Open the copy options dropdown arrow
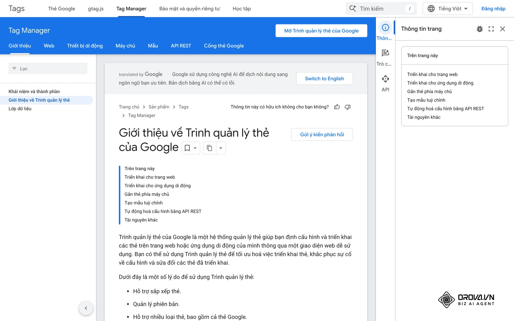The image size is (514, 321). pos(221,148)
